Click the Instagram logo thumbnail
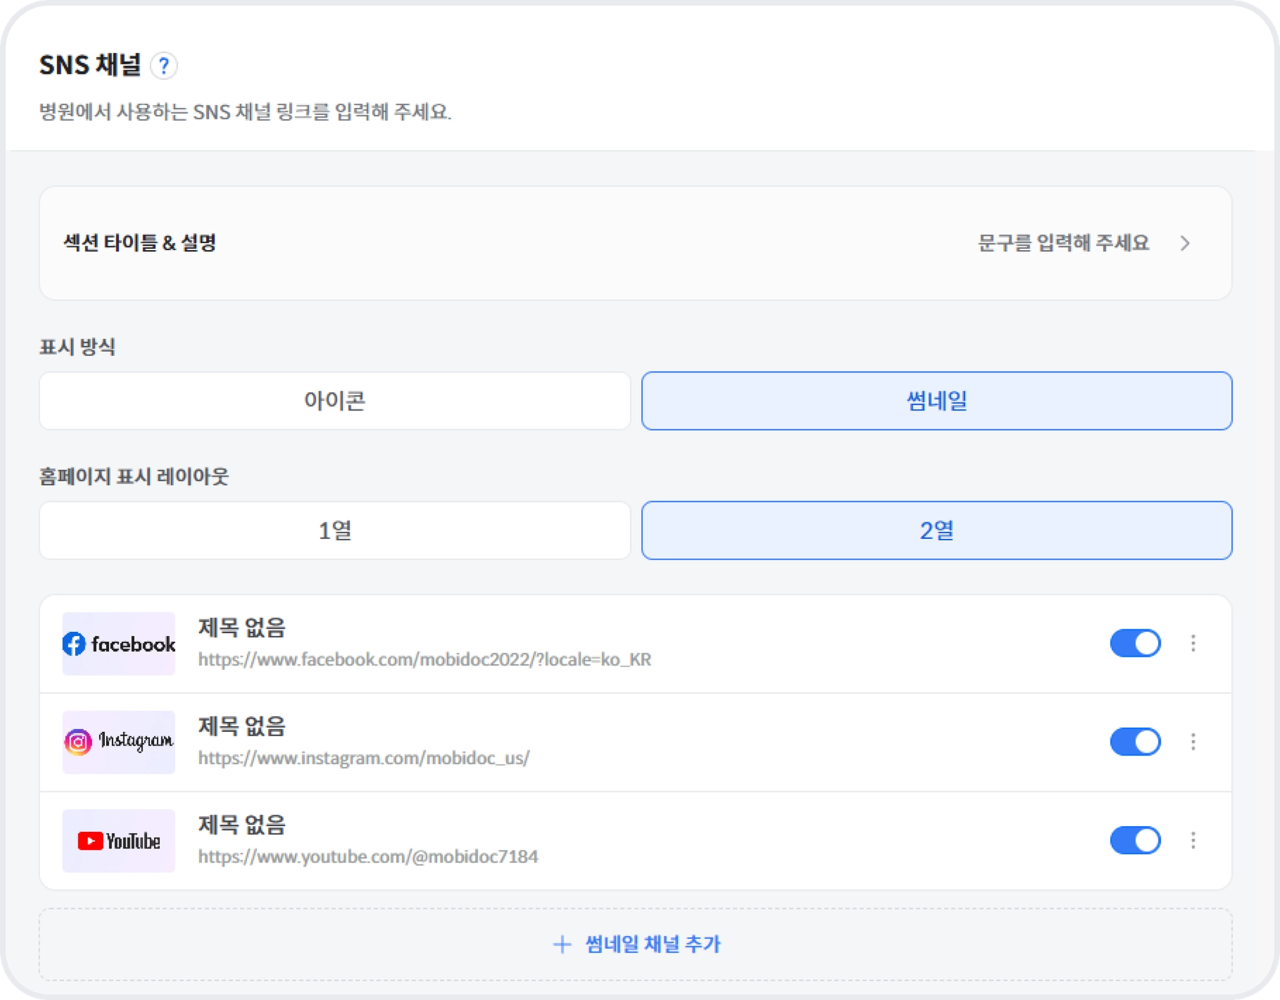Screen dimensions: 1280x1000 119,742
